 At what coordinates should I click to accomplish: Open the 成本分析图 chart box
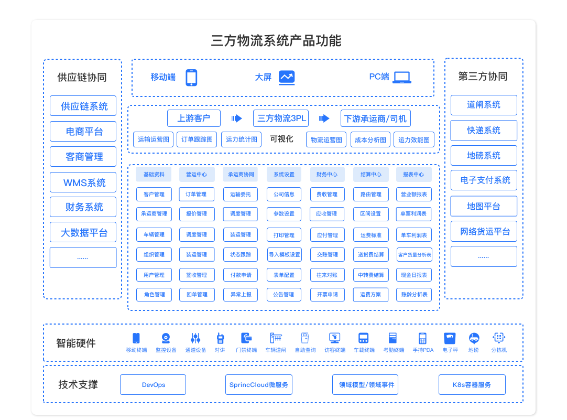(370, 139)
